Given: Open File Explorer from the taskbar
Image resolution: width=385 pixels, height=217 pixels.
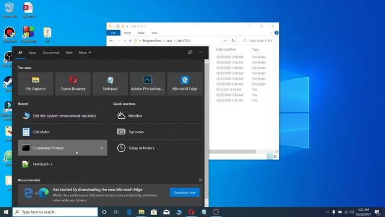Looking at the screenshot, I should coord(141,212).
